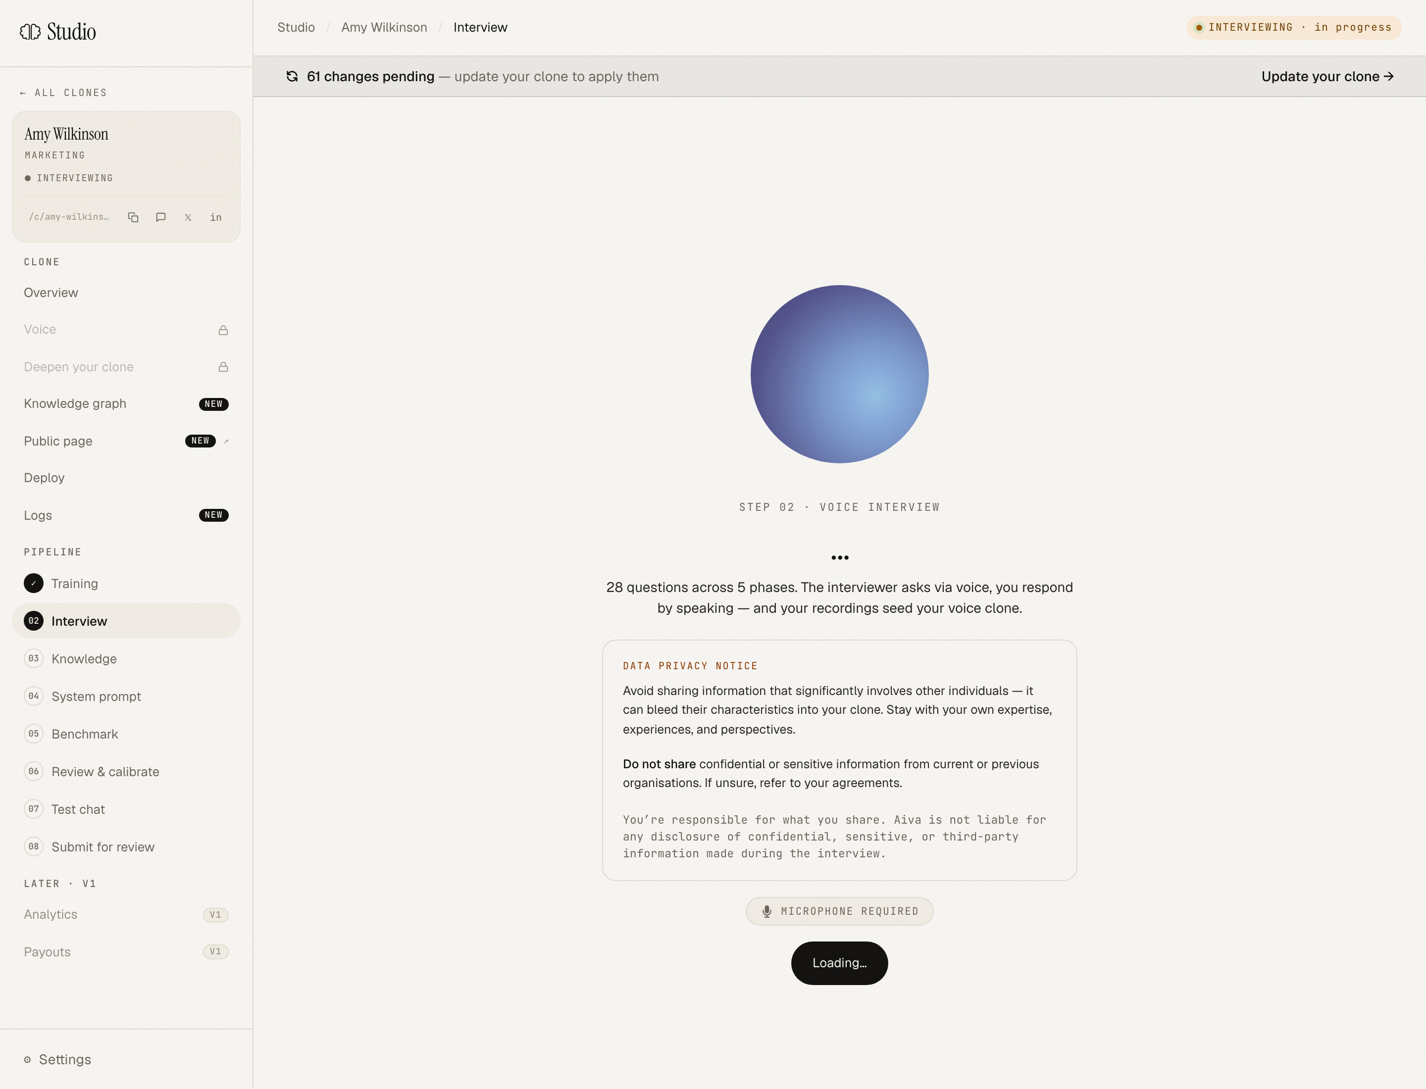Screen dimensions: 1426x1089
Task: Select the Interview pipeline step
Action: click(x=126, y=621)
